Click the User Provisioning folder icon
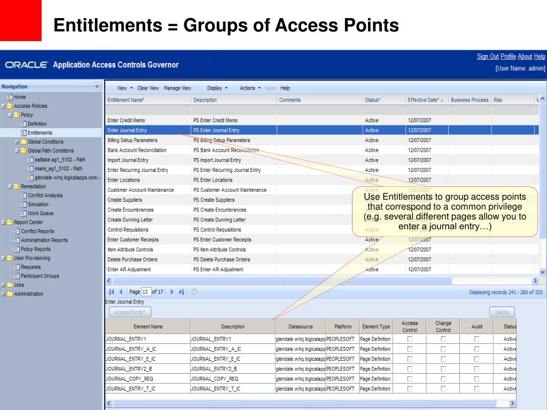The height and width of the screenshot is (410, 547). [10, 258]
